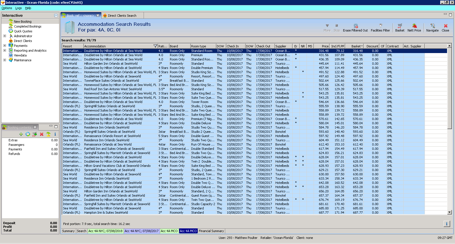Click the palm tree island icon in Booking contents toolbar
This screenshot has height=244, width=455.
tap(48, 134)
